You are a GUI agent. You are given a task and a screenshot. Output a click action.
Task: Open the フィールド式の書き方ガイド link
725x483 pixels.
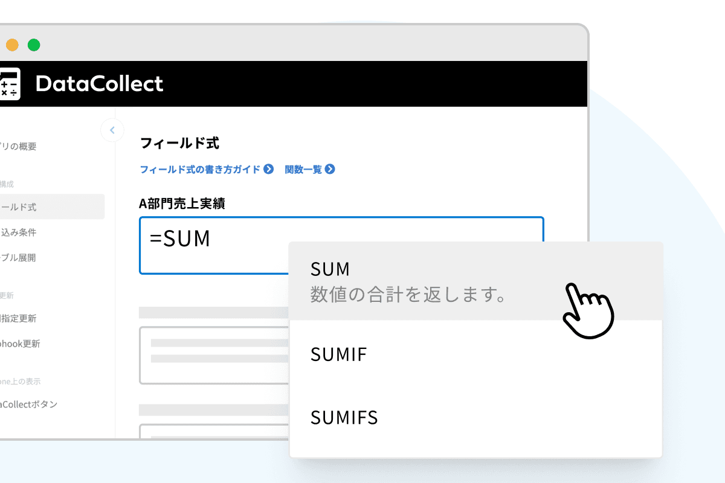point(200,169)
